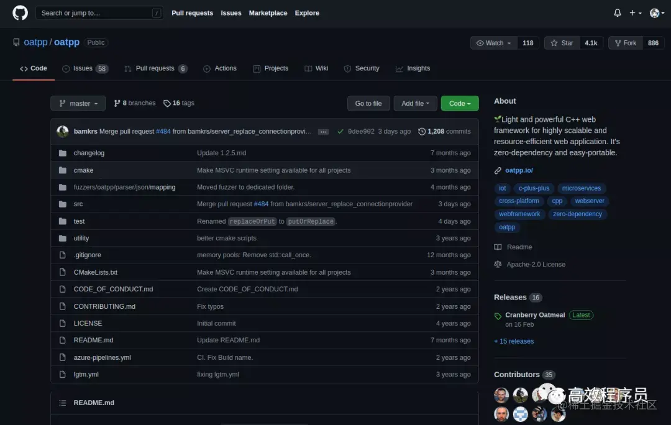This screenshot has height=425, width=671.
Task: Open the Cranberry Oatmeal release
Action: click(535, 315)
